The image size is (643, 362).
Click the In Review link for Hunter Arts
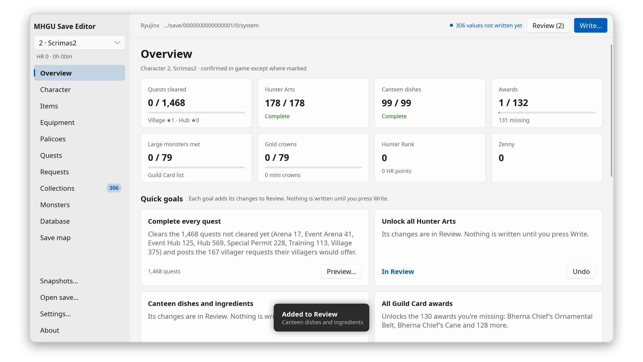398,271
